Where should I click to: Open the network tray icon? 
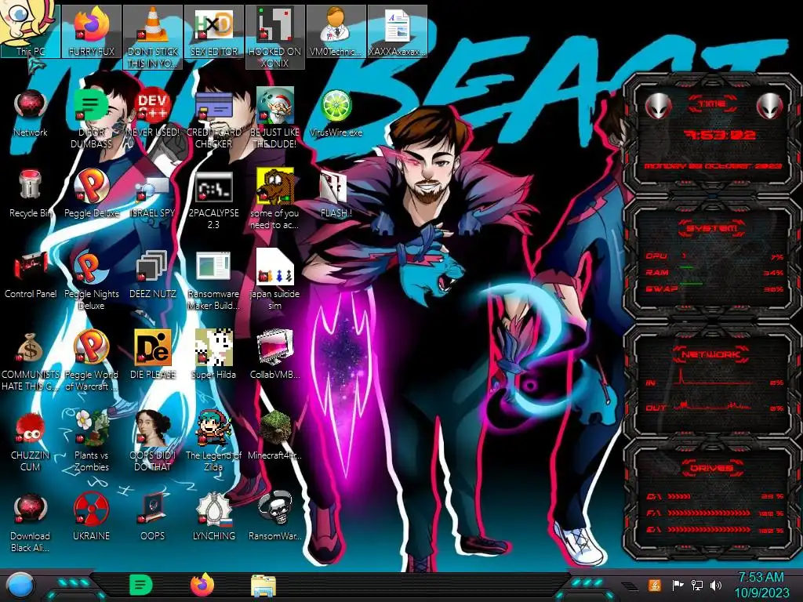(697, 585)
